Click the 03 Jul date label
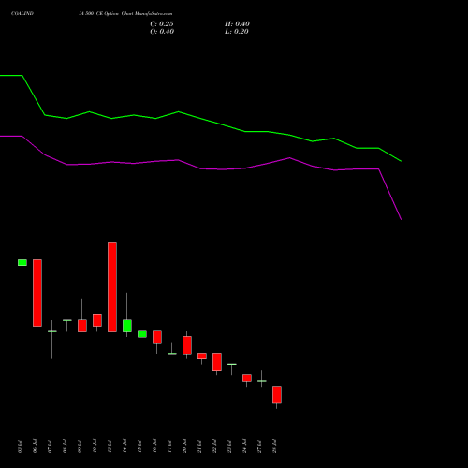 pyautogui.click(x=20, y=446)
